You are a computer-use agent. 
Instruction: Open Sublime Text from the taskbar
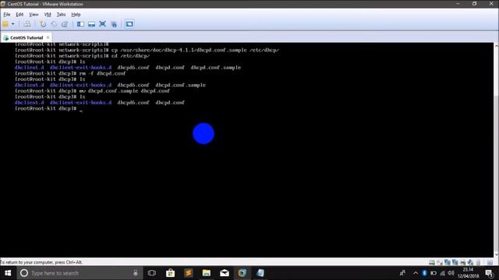[x=189, y=273]
